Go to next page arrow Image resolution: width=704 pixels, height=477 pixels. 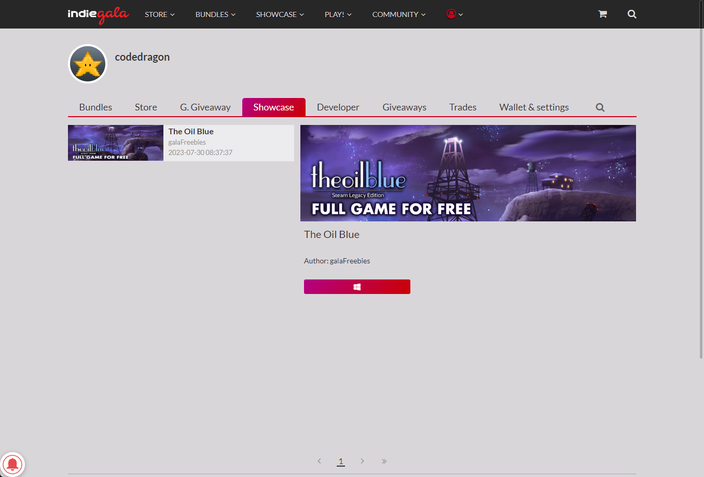click(362, 461)
